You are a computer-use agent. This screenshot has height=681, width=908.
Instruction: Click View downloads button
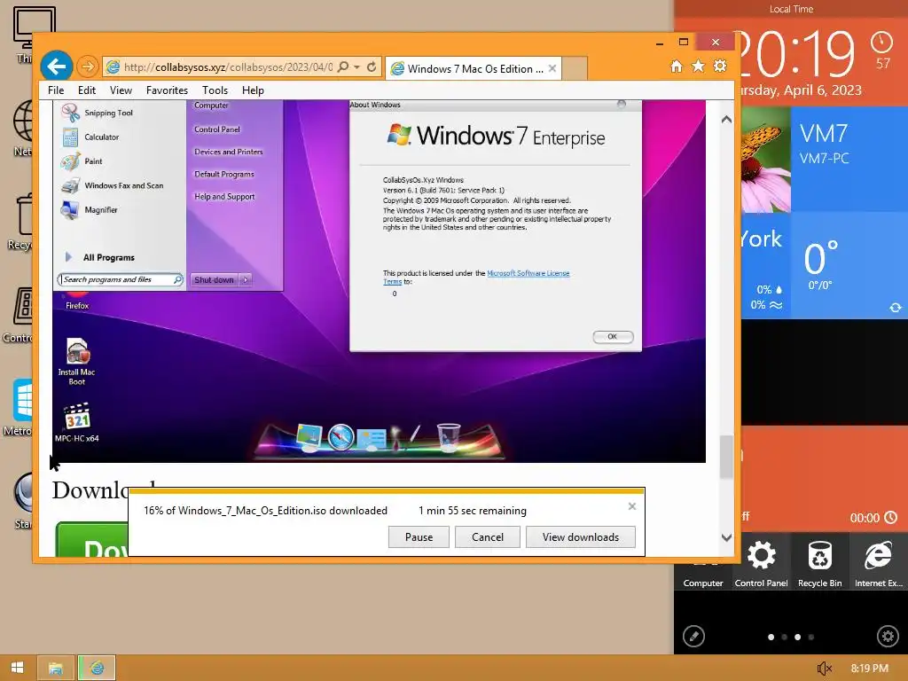click(x=580, y=536)
